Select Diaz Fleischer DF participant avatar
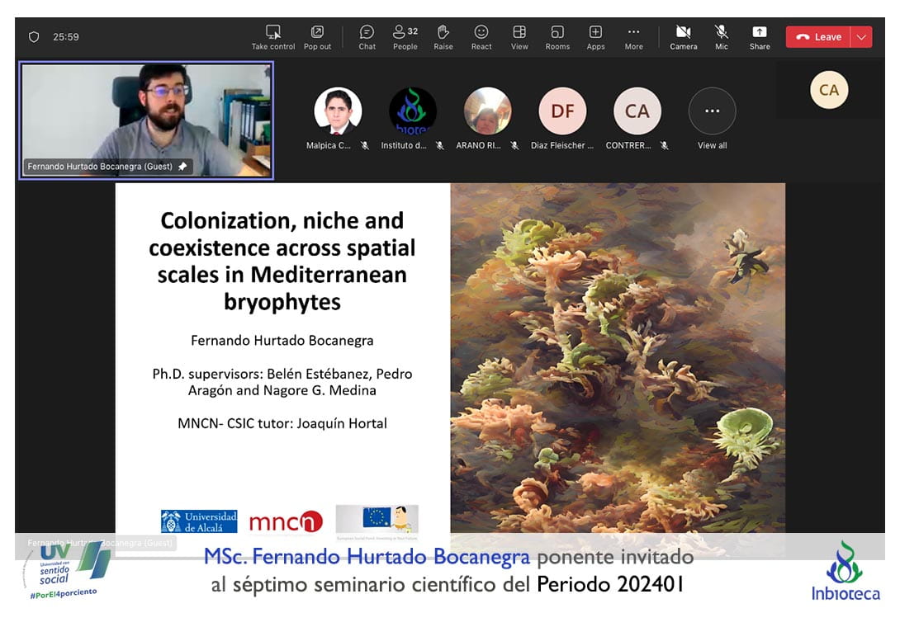 pyautogui.click(x=562, y=111)
